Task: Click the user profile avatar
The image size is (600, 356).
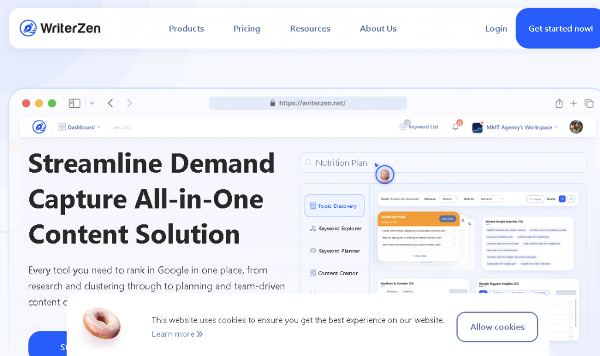Action: [x=576, y=127]
